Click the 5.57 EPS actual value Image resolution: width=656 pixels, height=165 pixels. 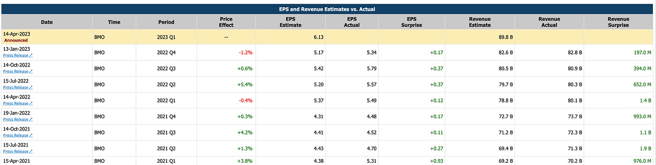click(x=371, y=85)
